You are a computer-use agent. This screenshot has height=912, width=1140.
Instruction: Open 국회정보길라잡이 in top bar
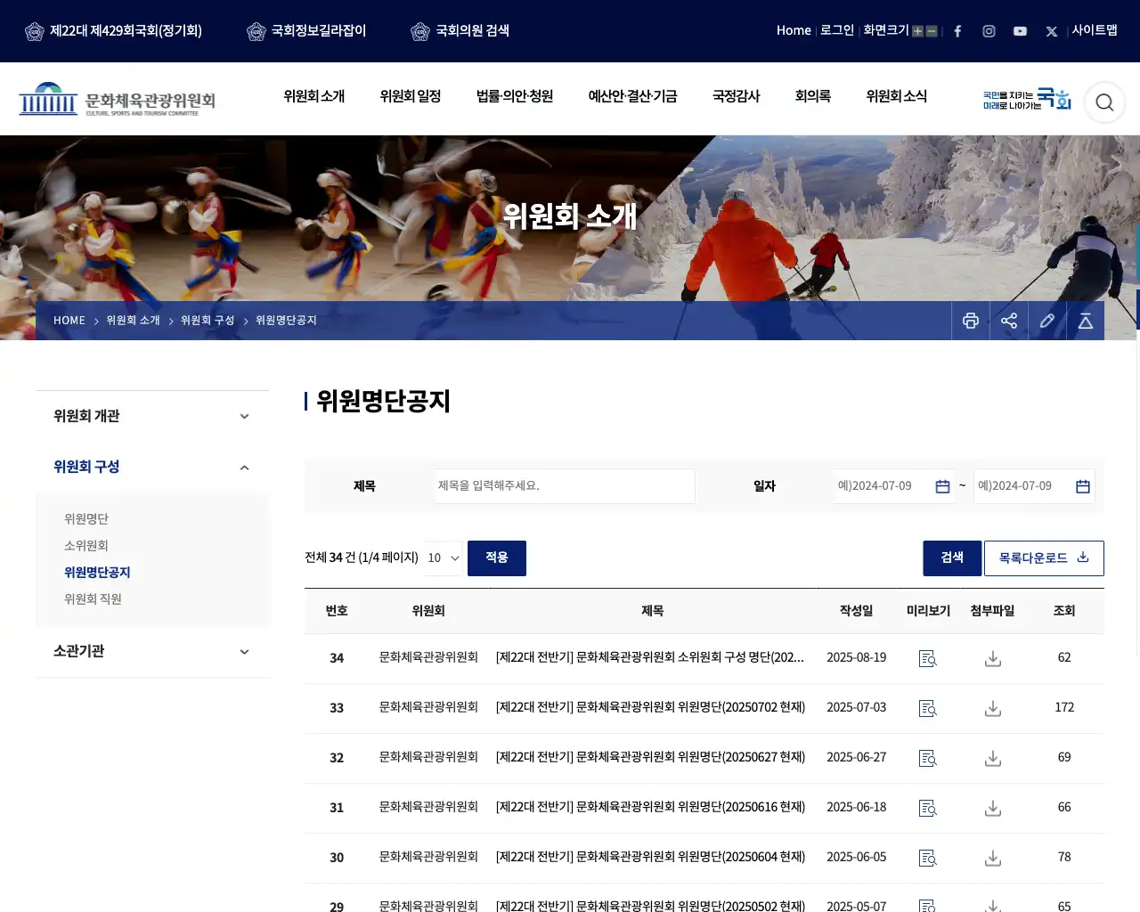tap(306, 31)
